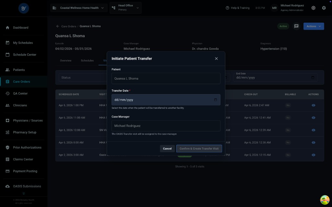Open the Transfer Date calendar picker icon
The width and height of the screenshot is (332, 207).
point(216,100)
